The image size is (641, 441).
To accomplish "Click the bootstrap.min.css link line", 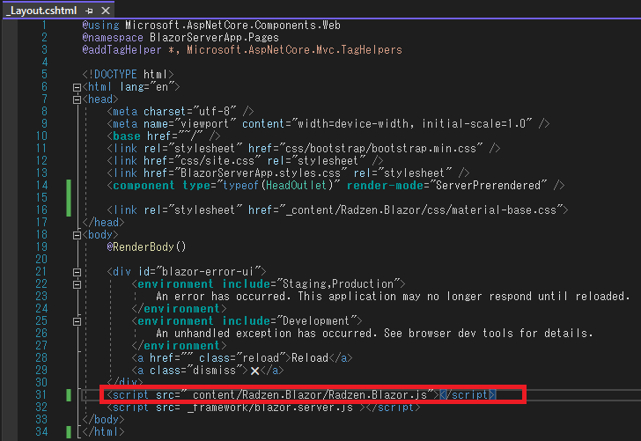I will [x=304, y=149].
